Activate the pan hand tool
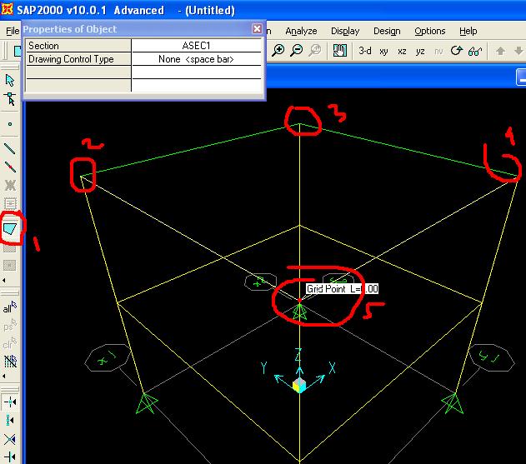 [x=339, y=51]
